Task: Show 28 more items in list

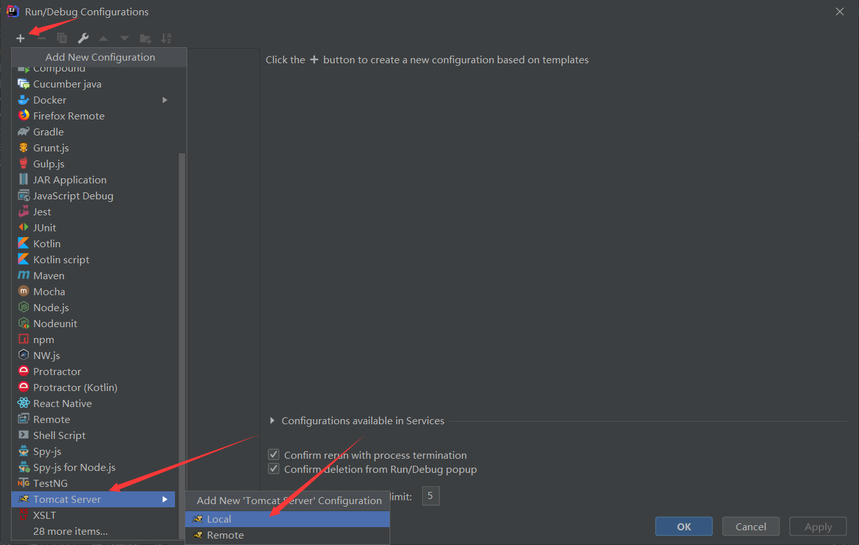Action: click(x=70, y=531)
